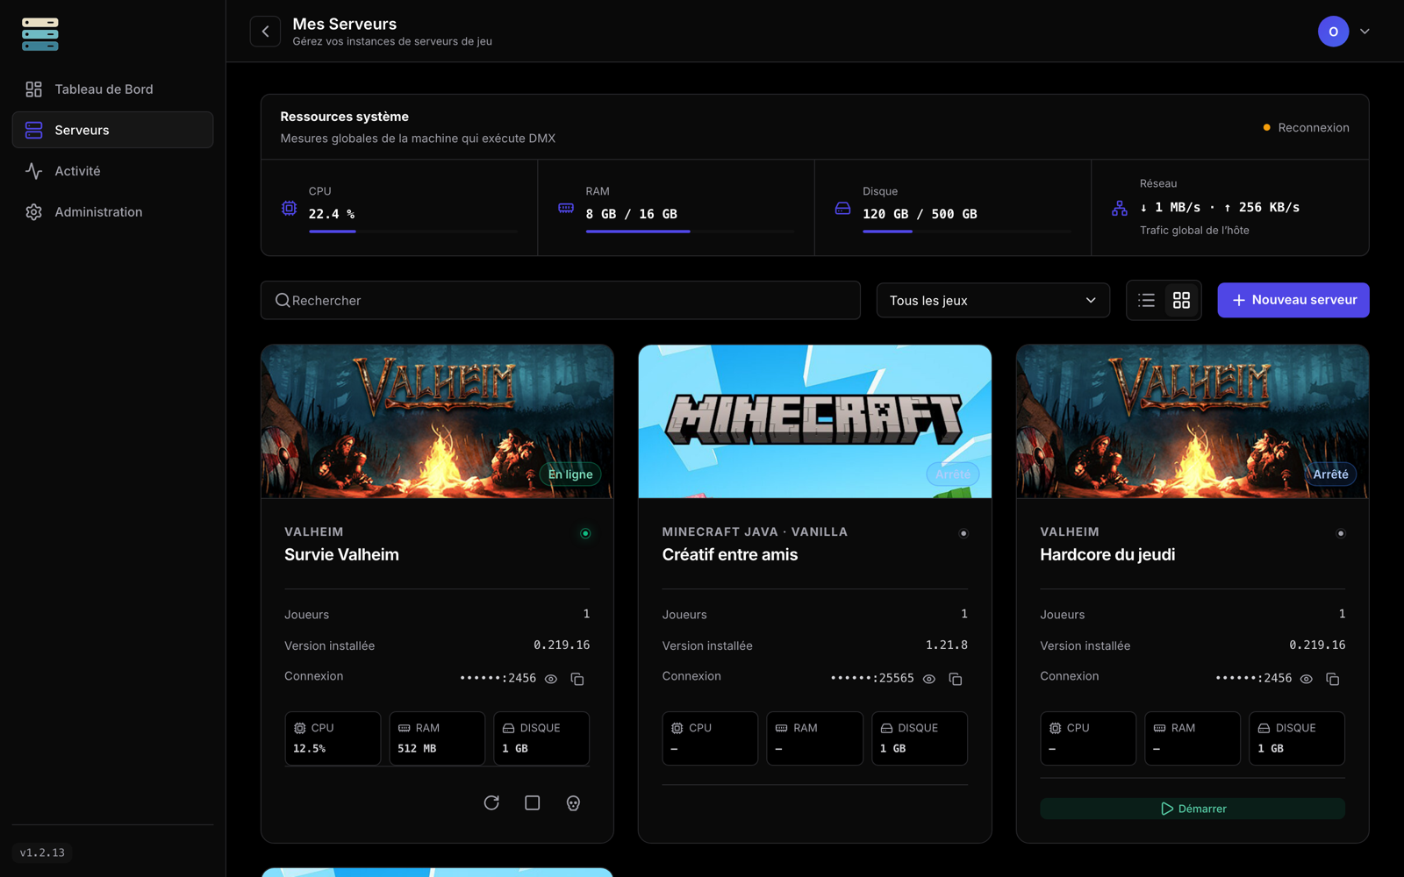The height and width of the screenshot is (877, 1404).
Task: Switch to list view
Action: (x=1146, y=300)
